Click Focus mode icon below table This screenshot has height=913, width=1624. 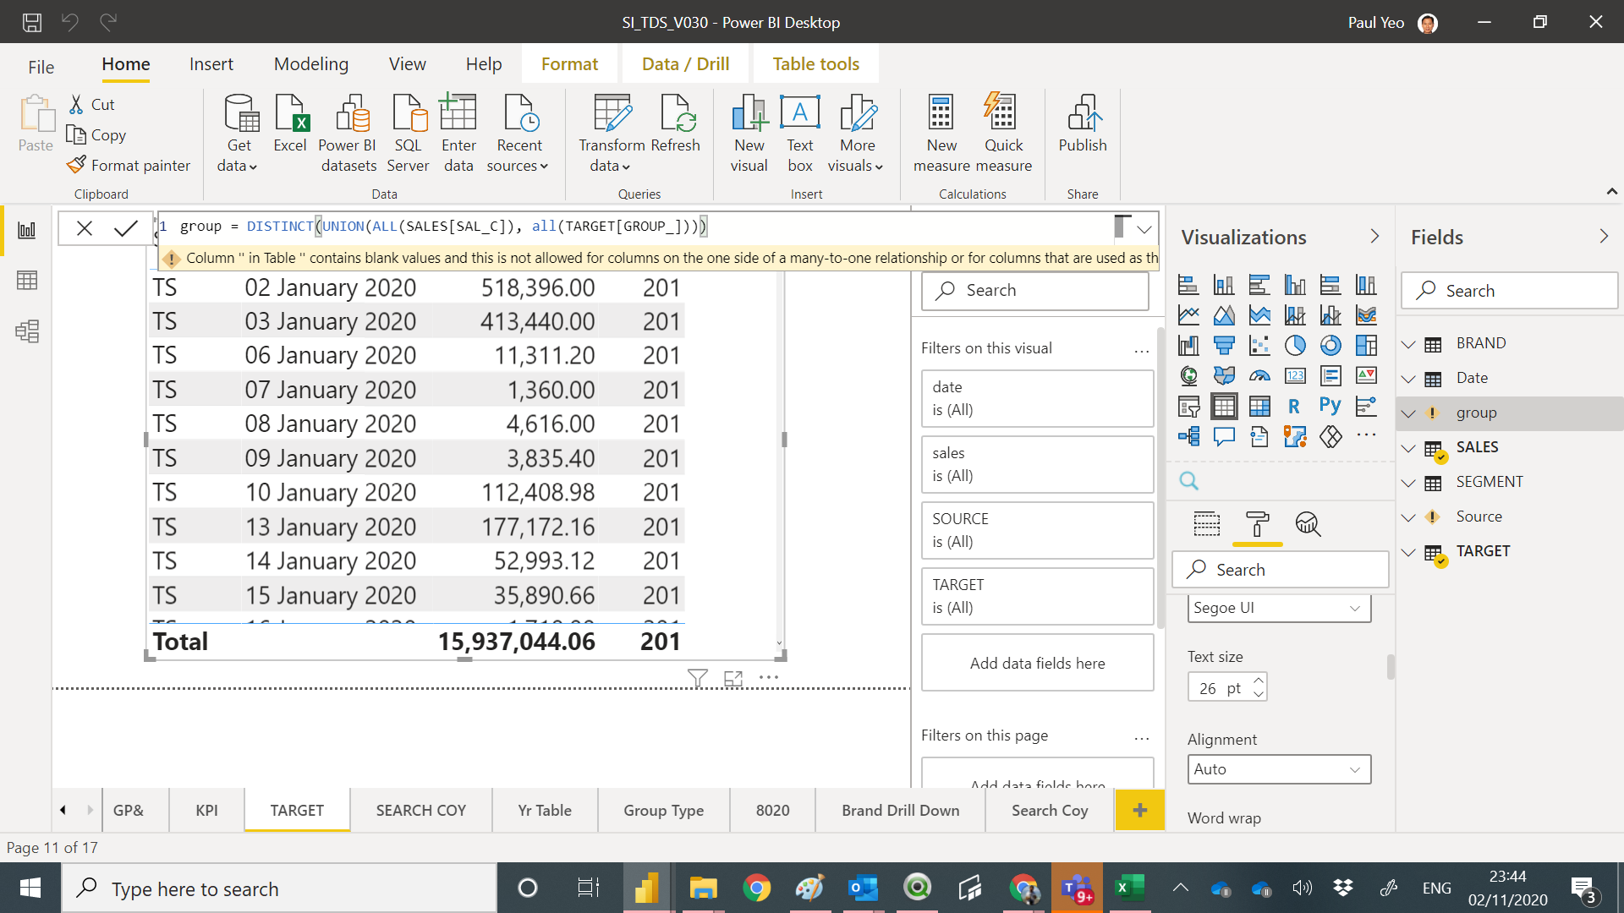733,678
